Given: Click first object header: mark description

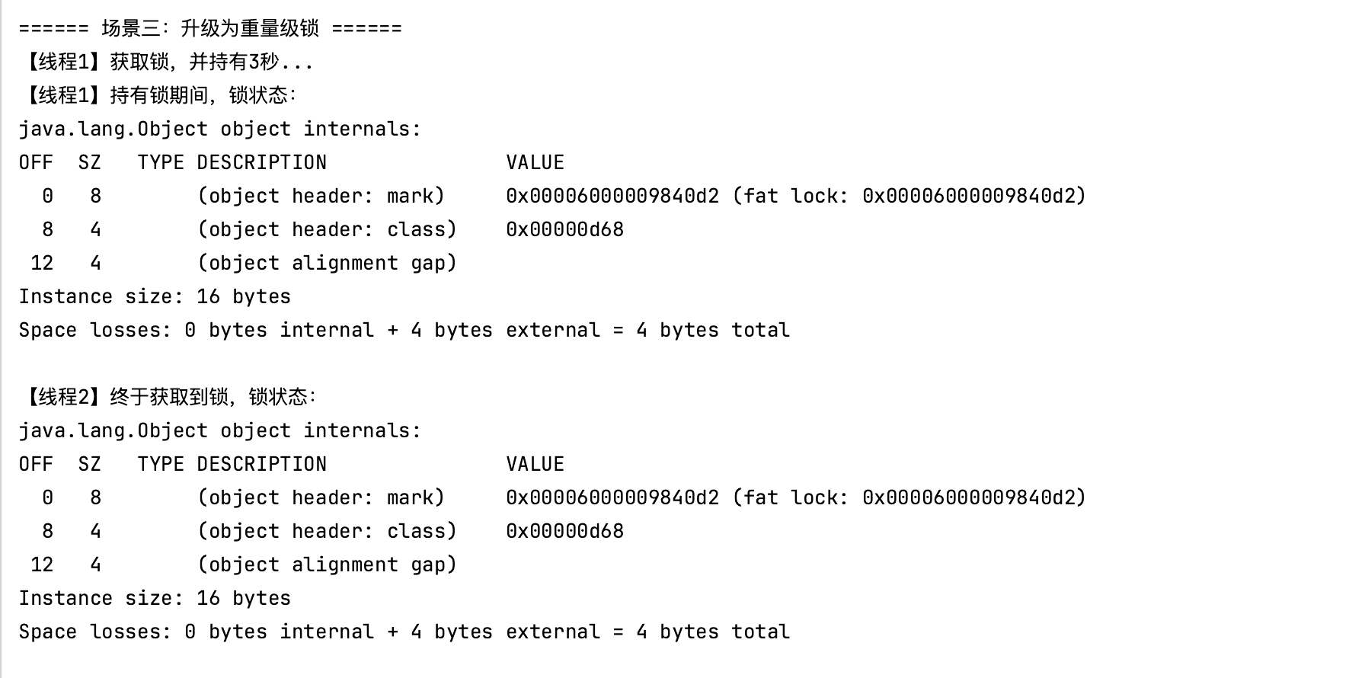Looking at the screenshot, I should 321,196.
